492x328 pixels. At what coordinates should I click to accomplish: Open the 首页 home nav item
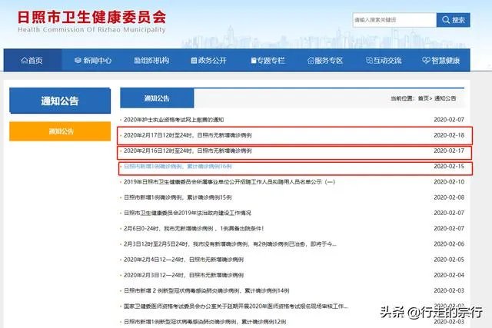(32, 61)
